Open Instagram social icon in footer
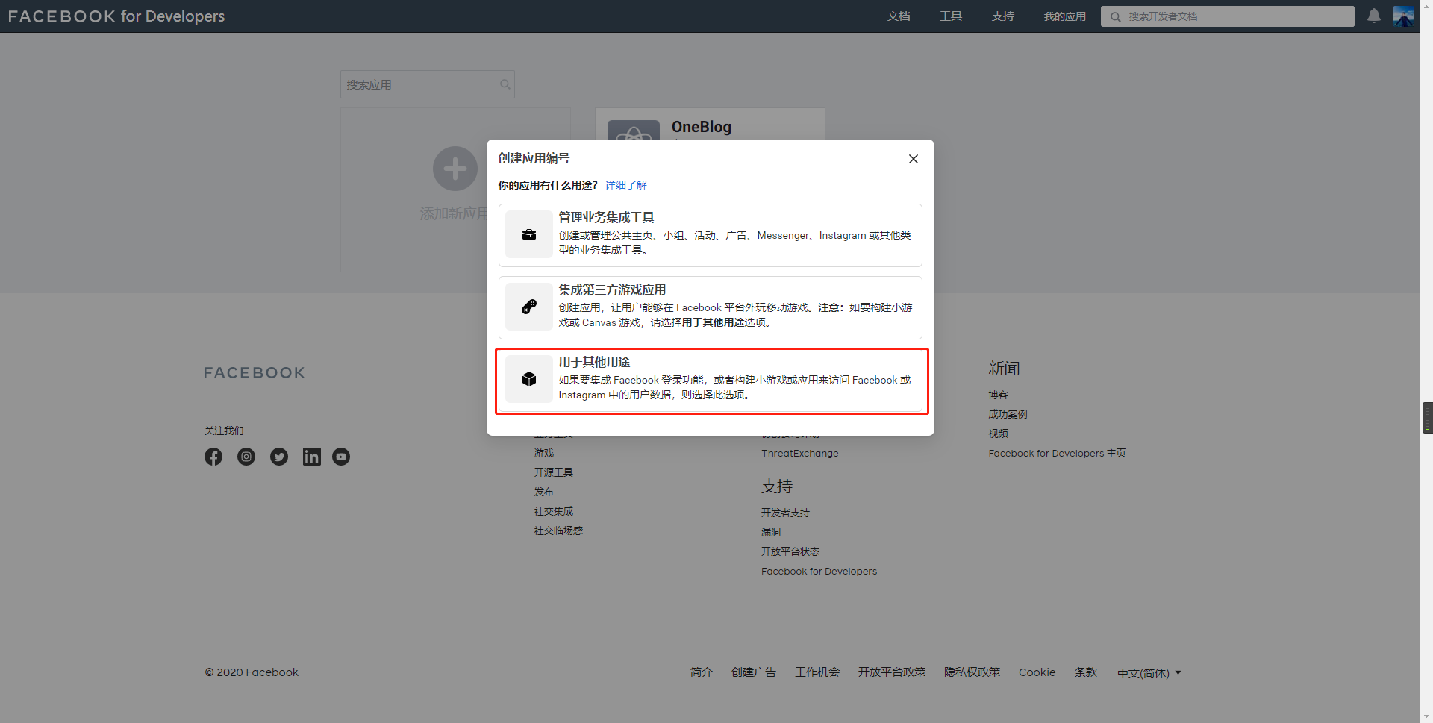This screenshot has width=1433, height=723. click(246, 457)
